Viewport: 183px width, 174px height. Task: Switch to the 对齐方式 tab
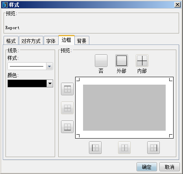(31, 41)
